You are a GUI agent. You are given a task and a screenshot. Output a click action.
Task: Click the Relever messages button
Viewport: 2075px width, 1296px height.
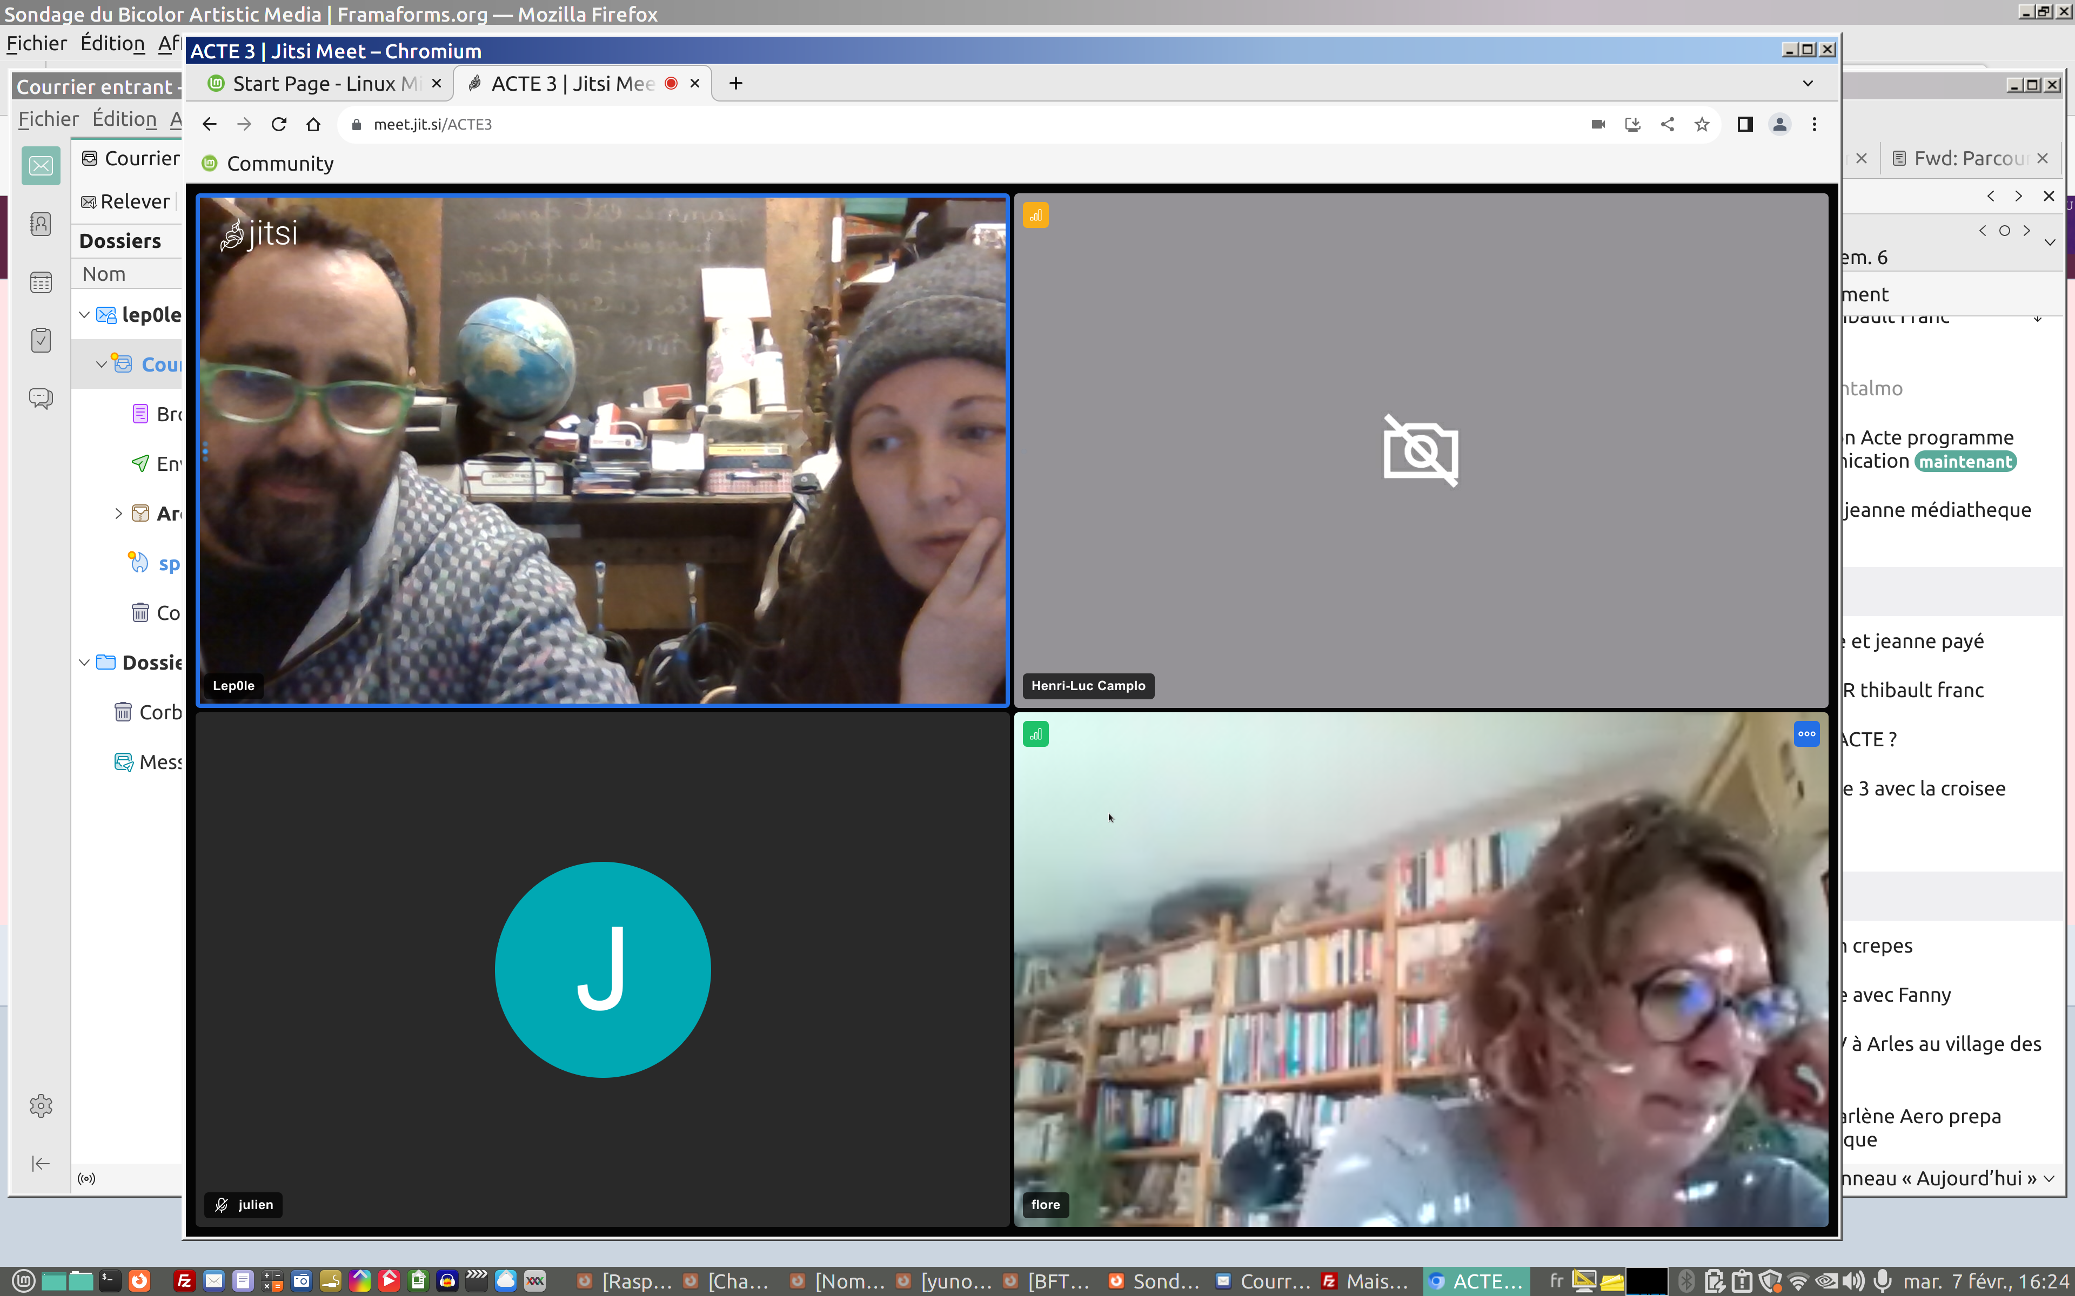tap(125, 201)
